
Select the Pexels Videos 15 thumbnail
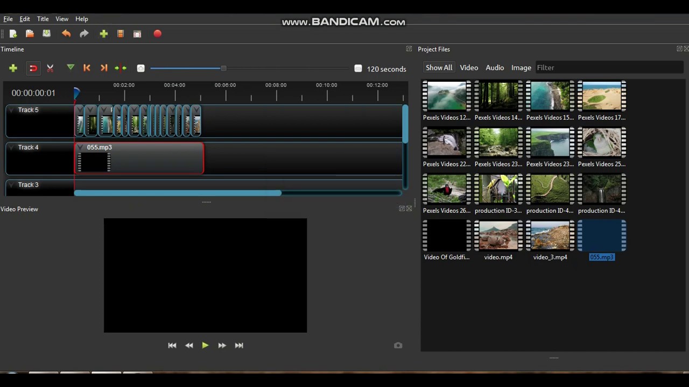tap(550, 96)
